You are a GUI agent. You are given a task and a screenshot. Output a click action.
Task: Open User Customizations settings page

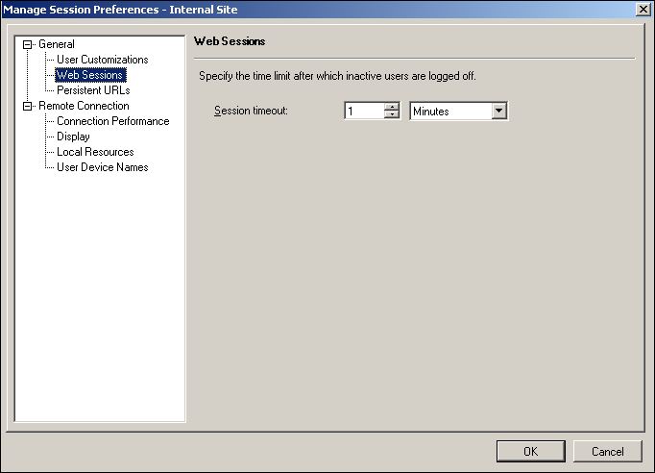click(x=102, y=60)
